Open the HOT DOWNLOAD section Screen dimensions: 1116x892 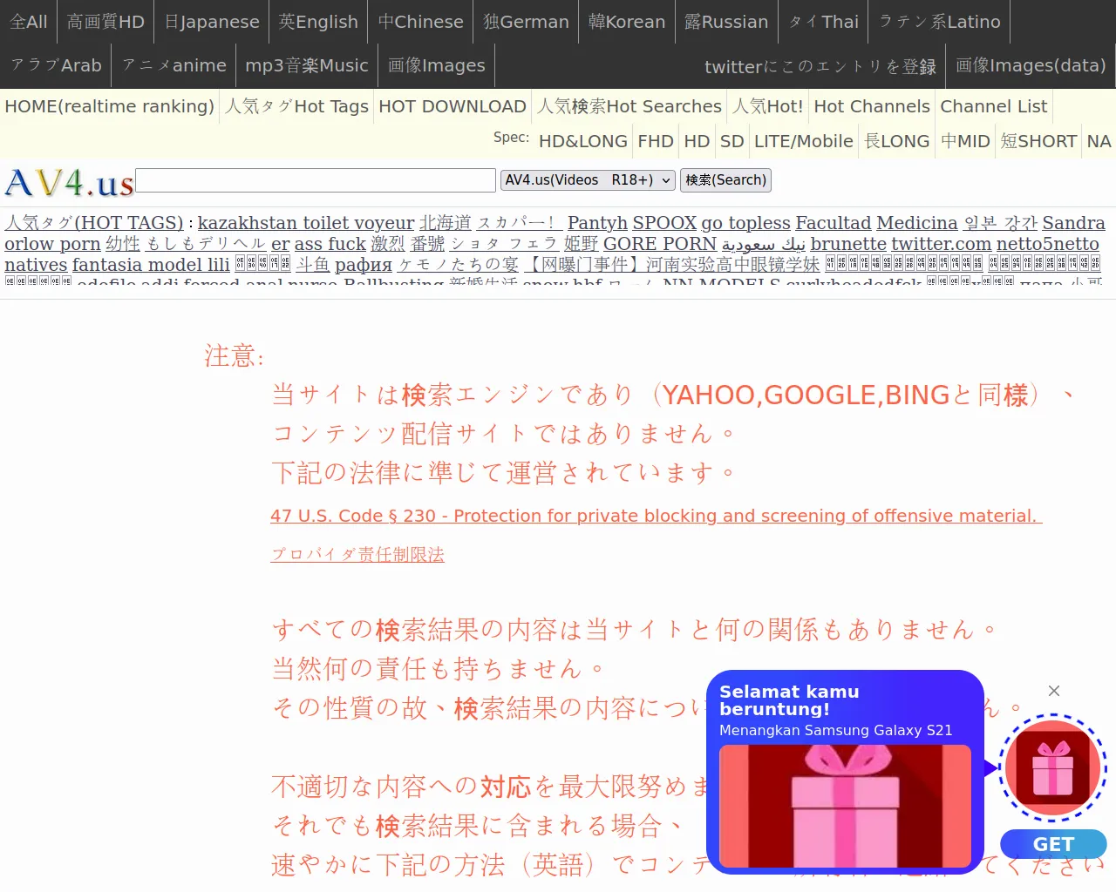pos(452,106)
